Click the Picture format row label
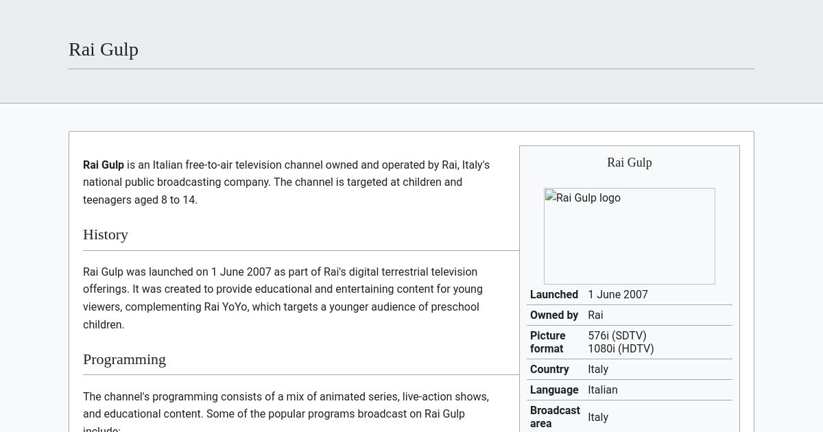Image resolution: width=823 pixels, height=432 pixels. pos(548,342)
